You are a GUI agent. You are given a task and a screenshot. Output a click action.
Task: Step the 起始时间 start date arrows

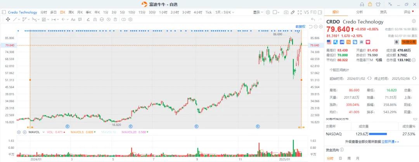(x=369, y=78)
